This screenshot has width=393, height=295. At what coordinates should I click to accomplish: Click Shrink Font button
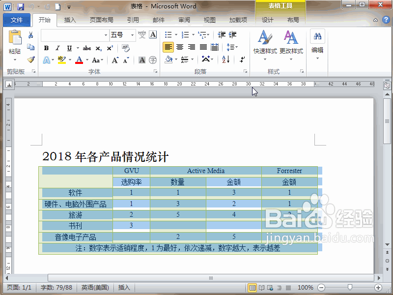click(126, 60)
